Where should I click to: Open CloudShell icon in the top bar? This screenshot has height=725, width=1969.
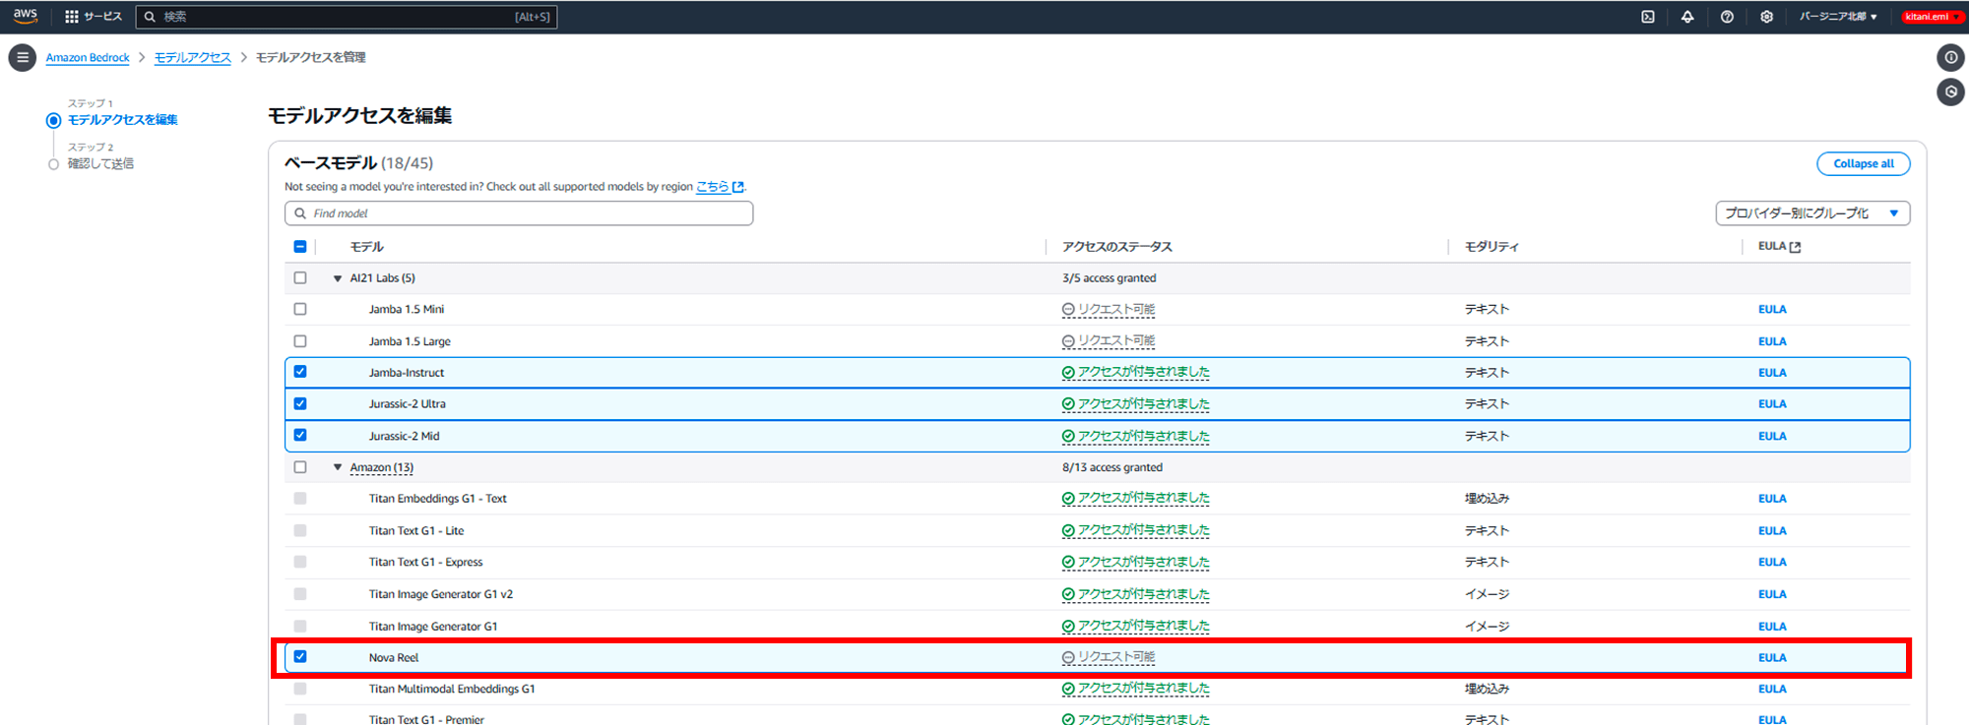point(1648,17)
